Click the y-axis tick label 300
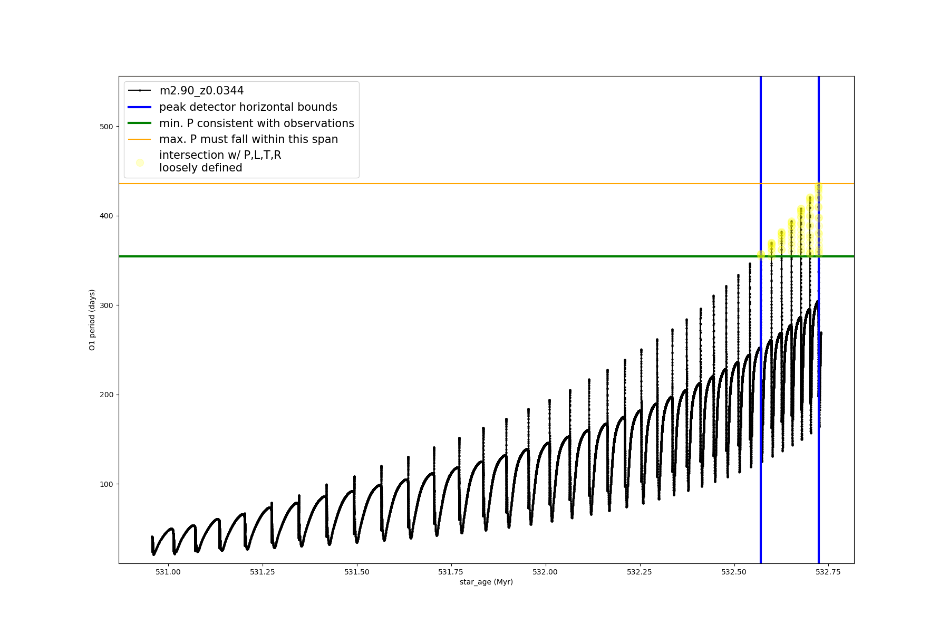 (x=106, y=305)
